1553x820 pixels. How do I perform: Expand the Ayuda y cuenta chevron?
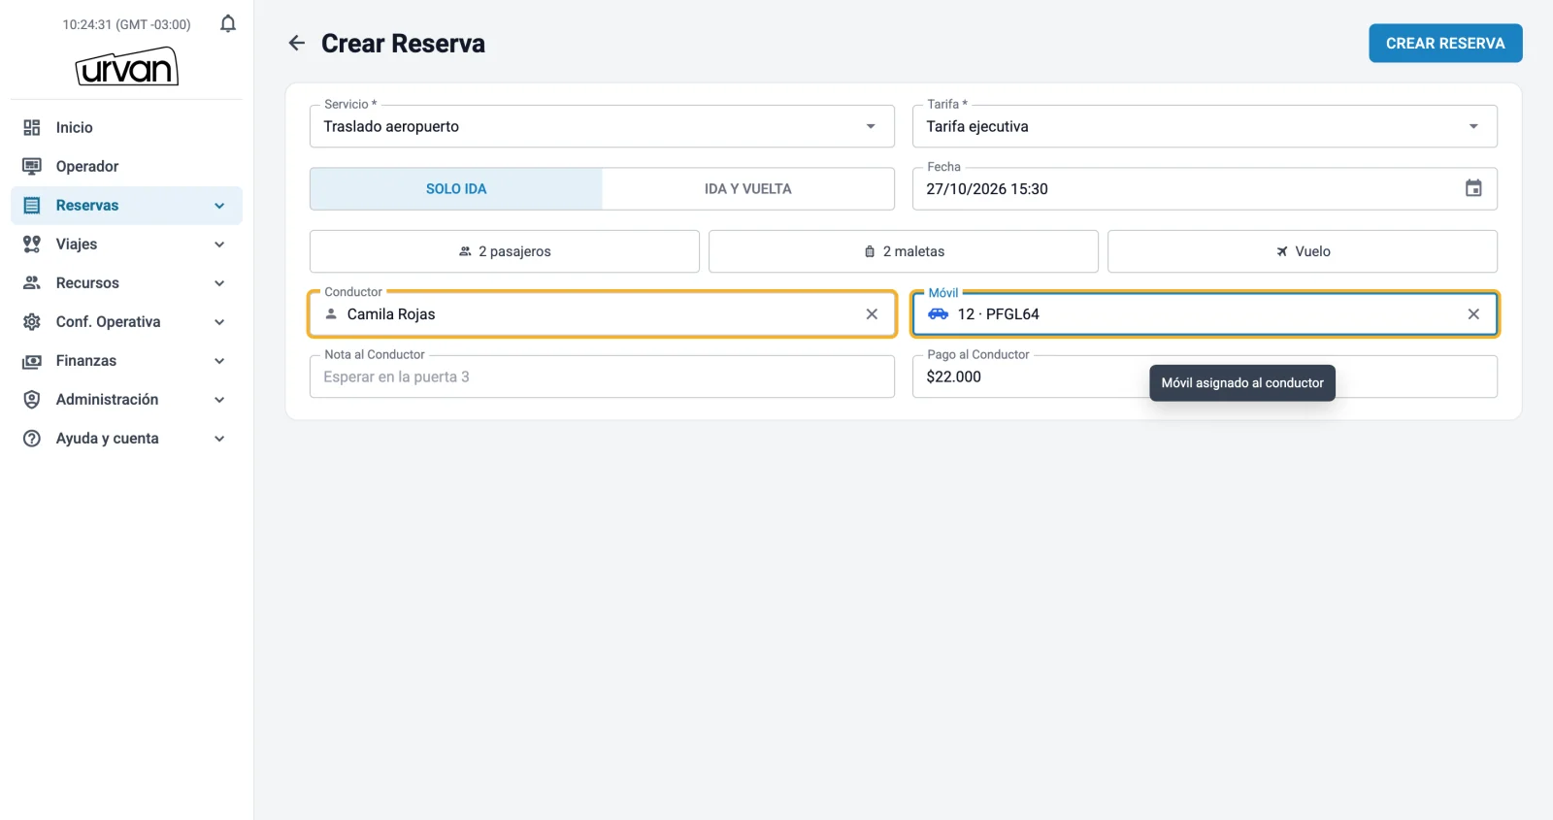pyautogui.click(x=219, y=439)
